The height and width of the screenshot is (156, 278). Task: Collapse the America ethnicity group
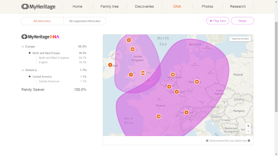coord(23,70)
